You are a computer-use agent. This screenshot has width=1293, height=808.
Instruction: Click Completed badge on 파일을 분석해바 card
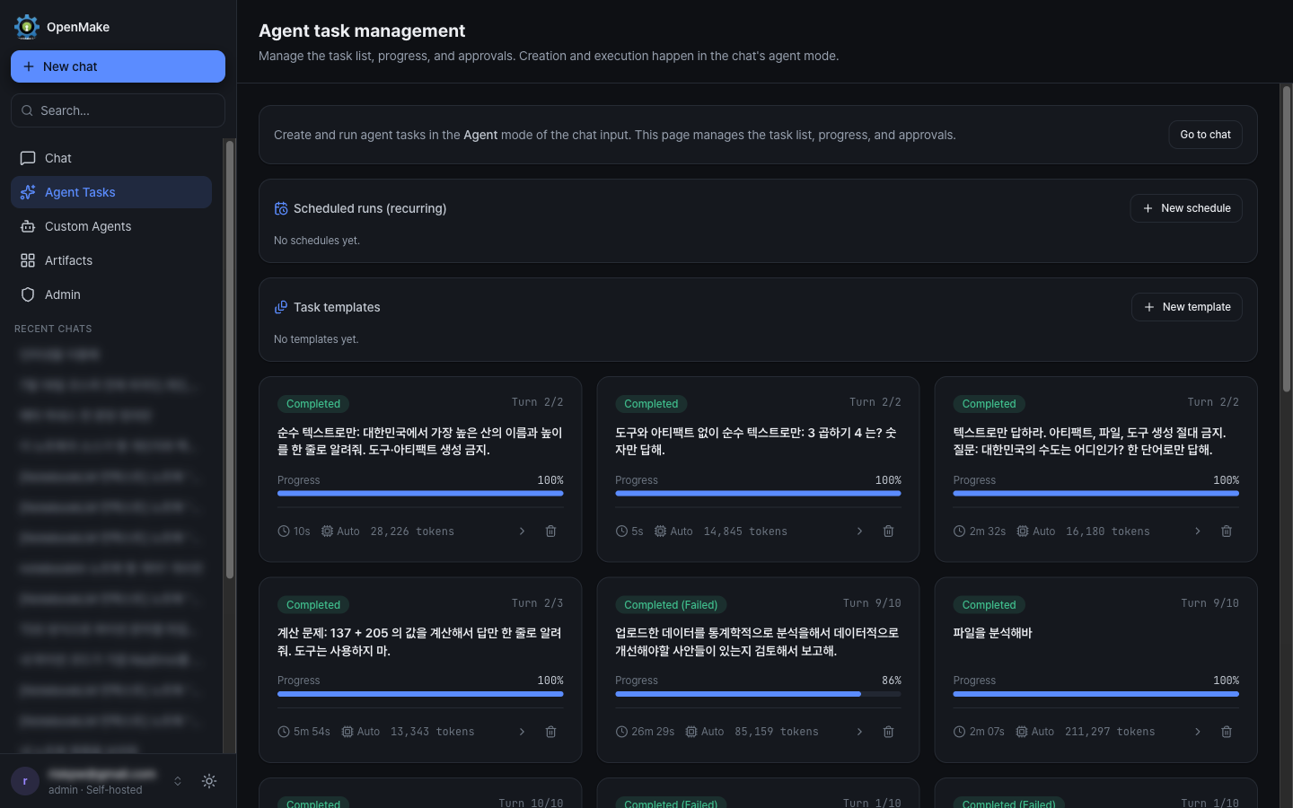[989, 605]
